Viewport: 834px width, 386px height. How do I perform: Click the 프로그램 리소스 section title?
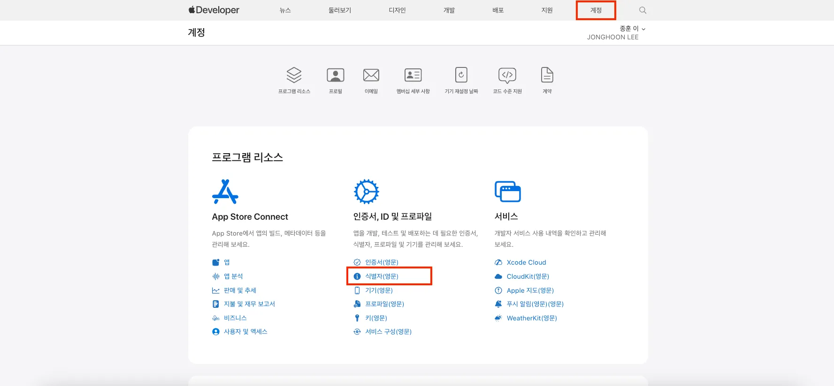(x=247, y=157)
